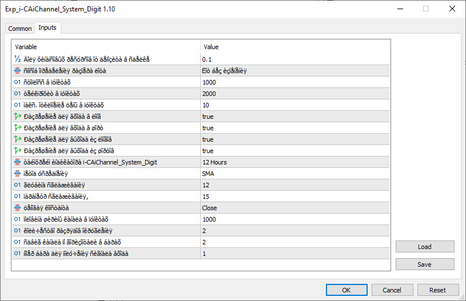The height and width of the screenshot is (301, 466).
Task: Switch to the Common tab
Action: (x=20, y=29)
